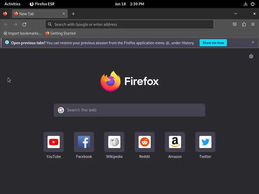259x194 pixels.
Task: Open the Firefox ESR app menu
Action: point(42,4)
